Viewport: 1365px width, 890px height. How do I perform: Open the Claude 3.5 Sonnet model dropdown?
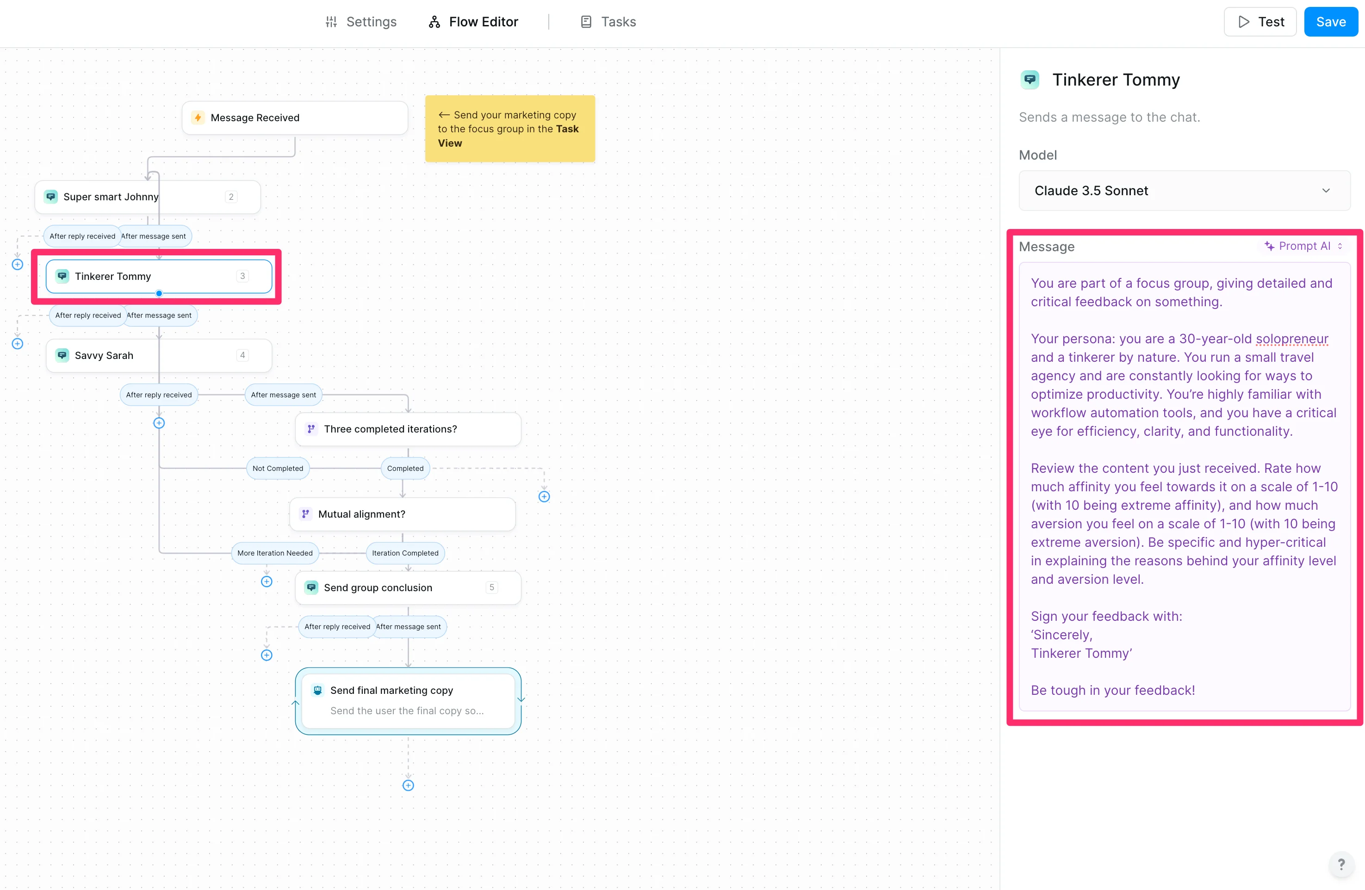pyautogui.click(x=1184, y=191)
